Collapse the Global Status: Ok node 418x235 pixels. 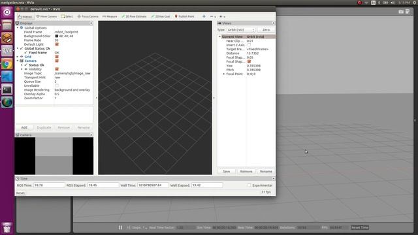(18, 48)
